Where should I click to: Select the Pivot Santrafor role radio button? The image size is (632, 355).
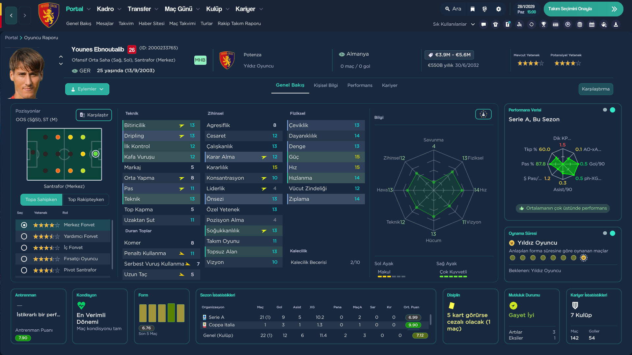(x=24, y=270)
